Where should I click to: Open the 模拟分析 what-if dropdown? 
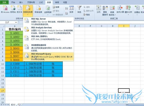[128, 11]
